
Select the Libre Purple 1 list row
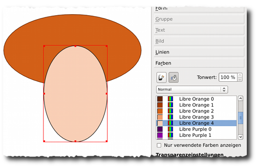[x=196, y=135]
